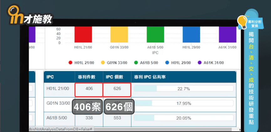This screenshot has width=271, height=132.
Task: Select the blue H01L 29/00 chart bar
Action: (191, 34)
